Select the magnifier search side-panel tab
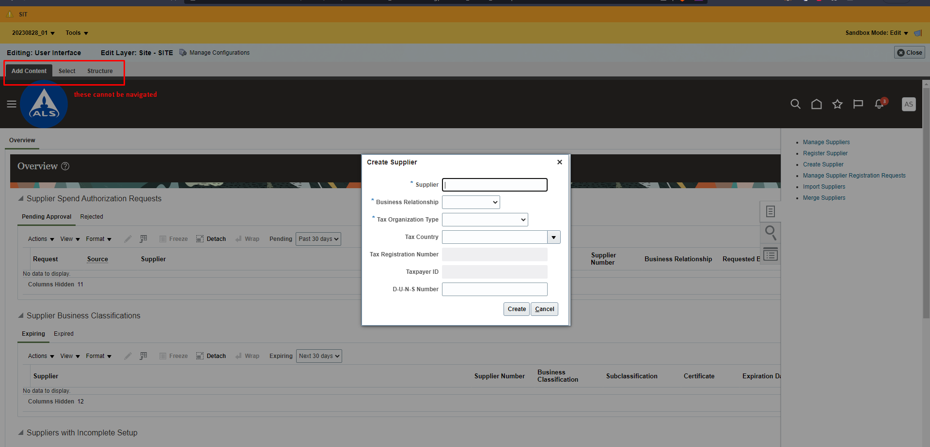This screenshot has height=447, width=930. pyautogui.click(x=771, y=233)
